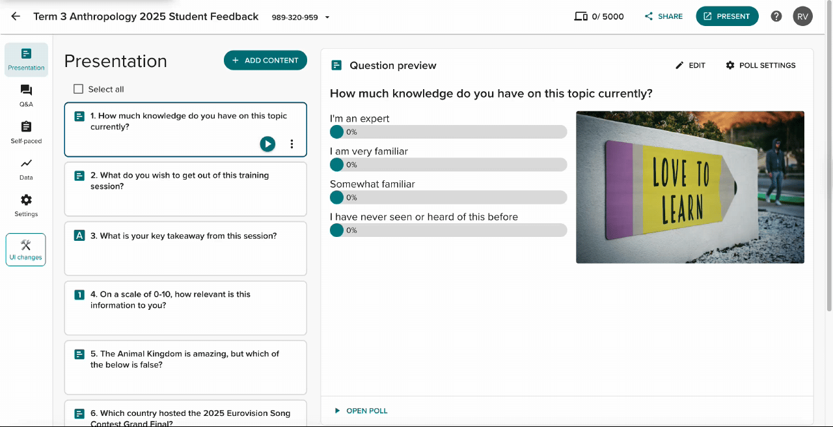This screenshot has width=833, height=427.
Task: Click the 'I am very familiar' result bar
Action: (x=448, y=165)
